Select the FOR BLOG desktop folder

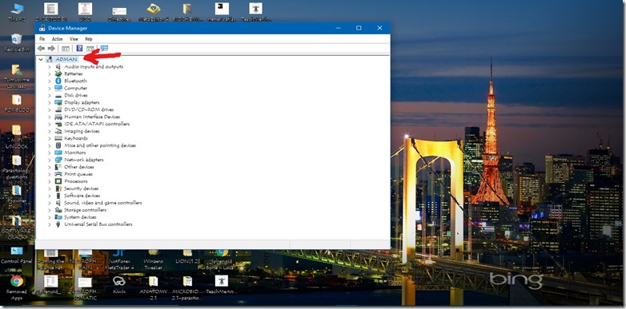pyautogui.click(x=16, y=104)
